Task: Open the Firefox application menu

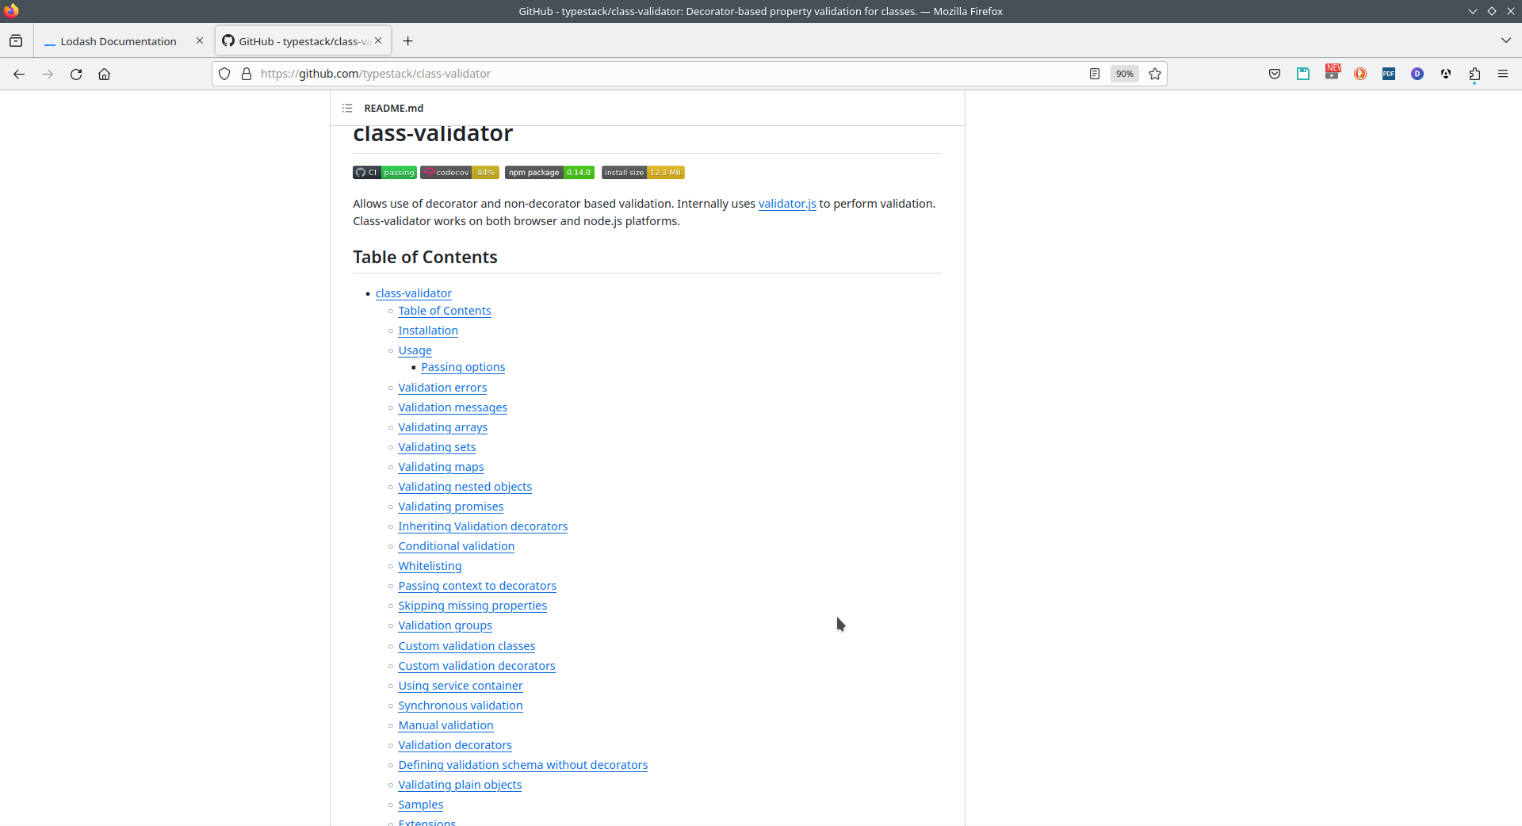Action: 1503,74
